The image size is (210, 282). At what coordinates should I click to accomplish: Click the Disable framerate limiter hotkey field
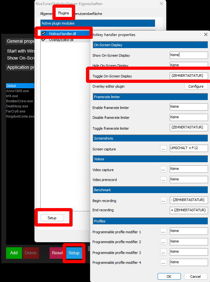click(x=189, y=117)
